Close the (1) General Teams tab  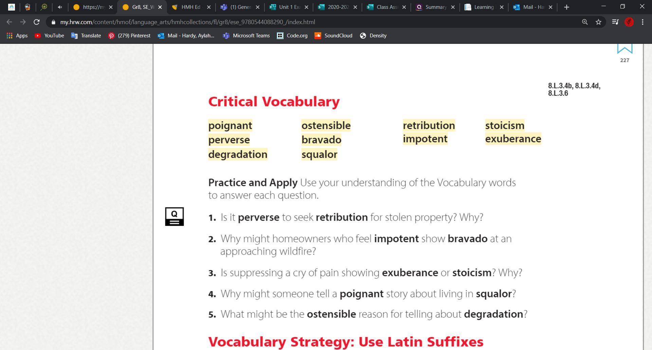tap(257, 7)
